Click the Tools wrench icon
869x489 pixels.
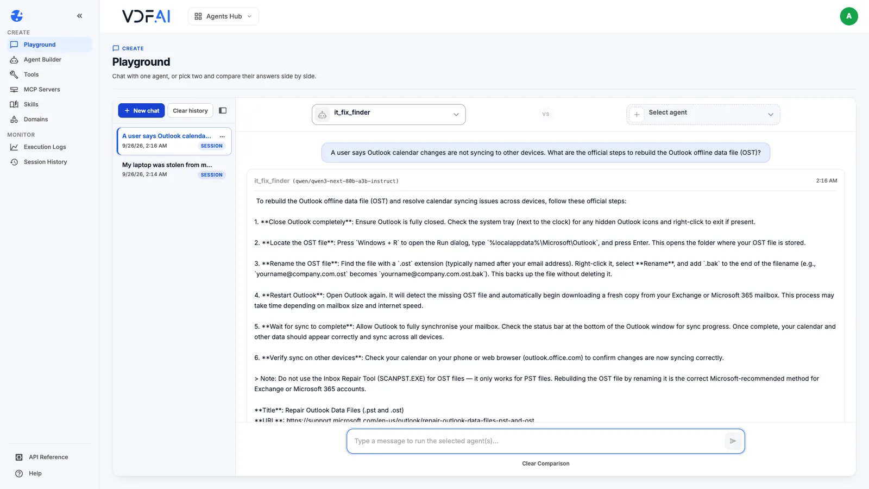pyautogui.click(x=14, y=74)
